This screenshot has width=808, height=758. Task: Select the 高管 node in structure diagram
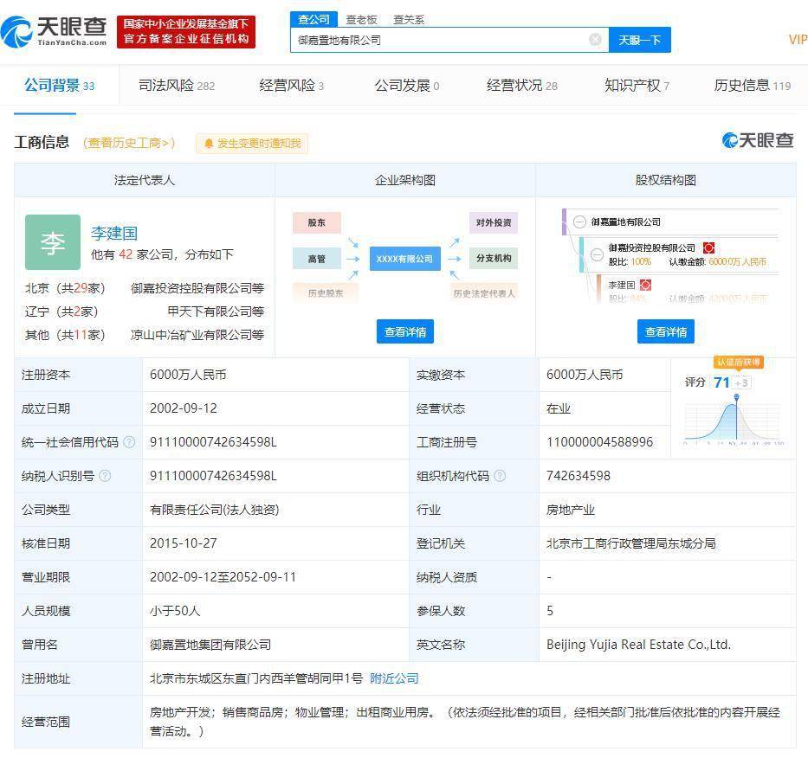pyautogui.click(x=317, y=259)
